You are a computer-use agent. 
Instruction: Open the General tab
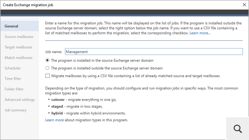tap(19, 26)
